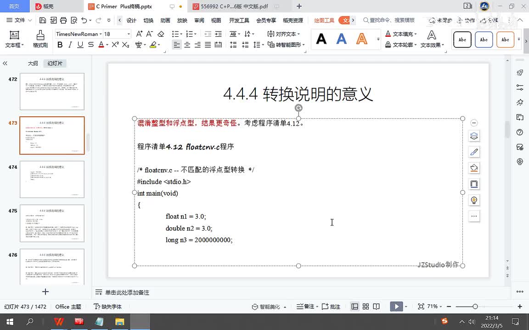Select slide 476 thumbnail

52,267
